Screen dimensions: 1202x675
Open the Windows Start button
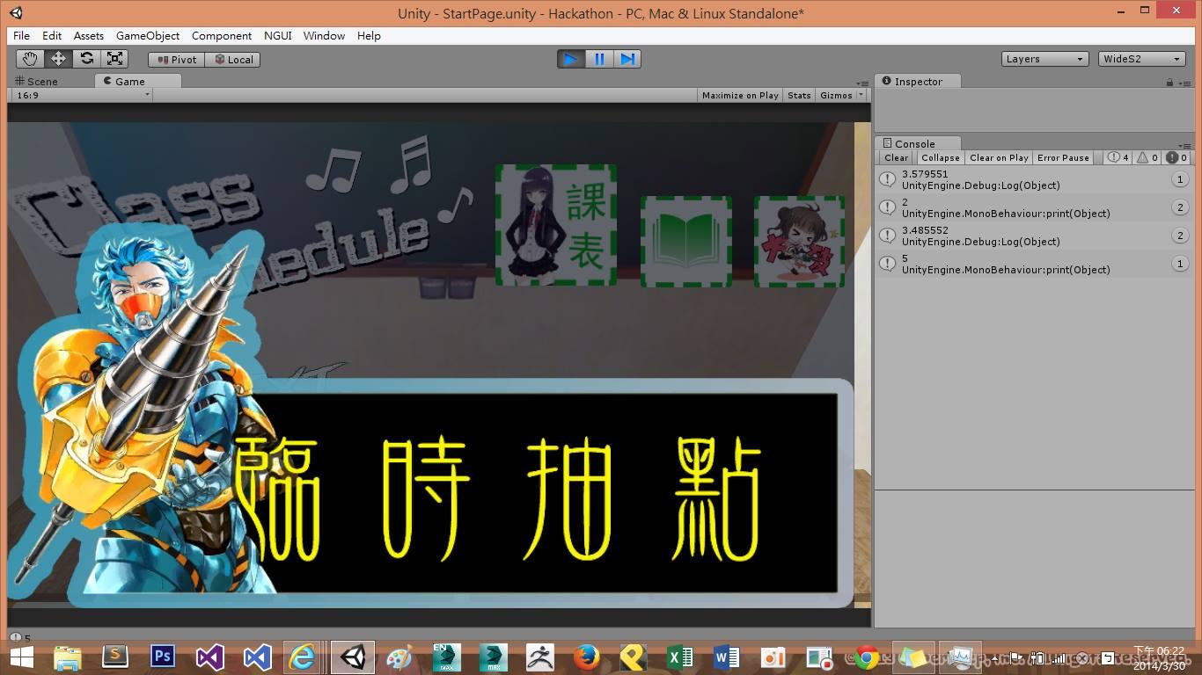click(21, 657)
